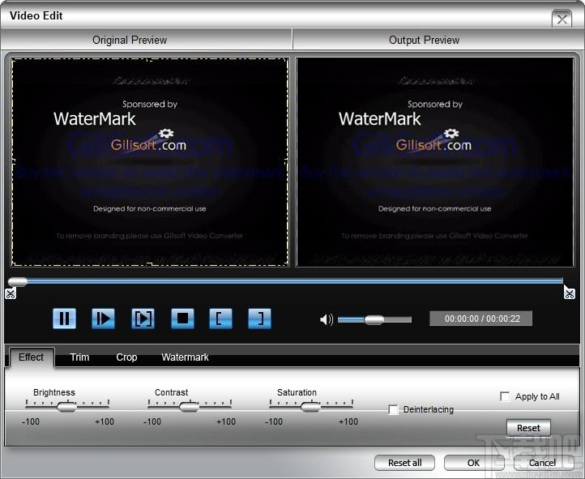The image size is (585, 479).
Task: Set the start mark with left bracket icon
Action: pos(221,319)
